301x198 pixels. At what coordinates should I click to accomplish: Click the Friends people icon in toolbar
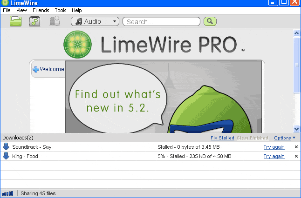(55, 21)
